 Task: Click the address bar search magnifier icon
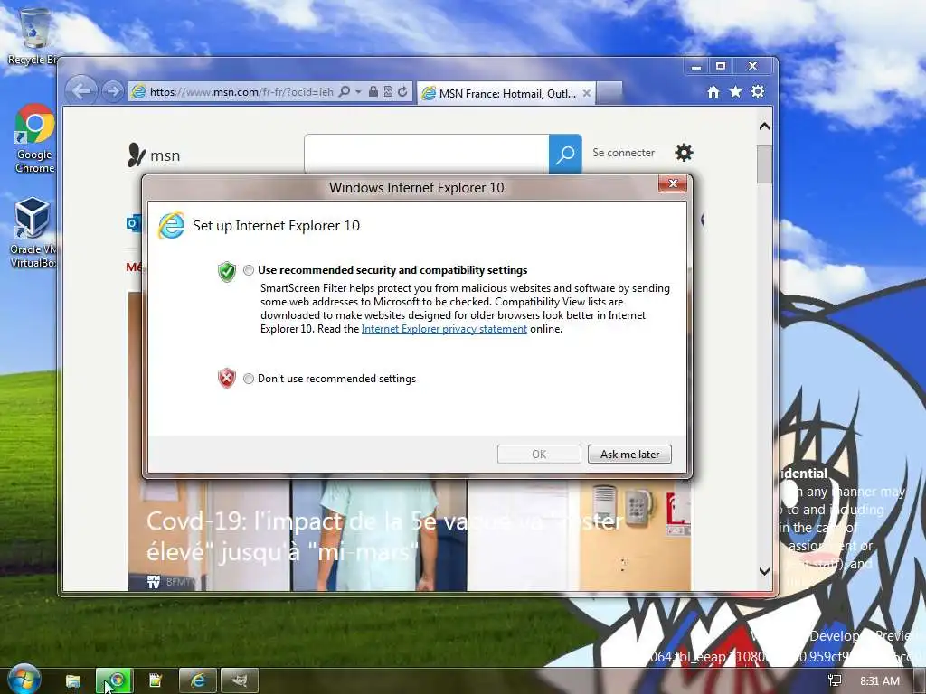point(345,91)
